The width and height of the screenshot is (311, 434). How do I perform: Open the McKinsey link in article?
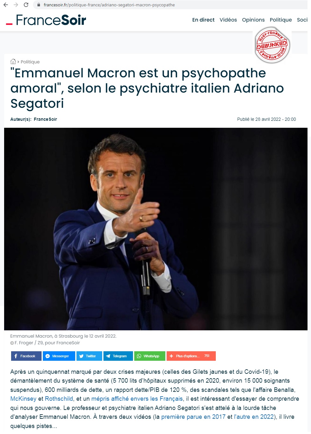[x=23, y=398]
